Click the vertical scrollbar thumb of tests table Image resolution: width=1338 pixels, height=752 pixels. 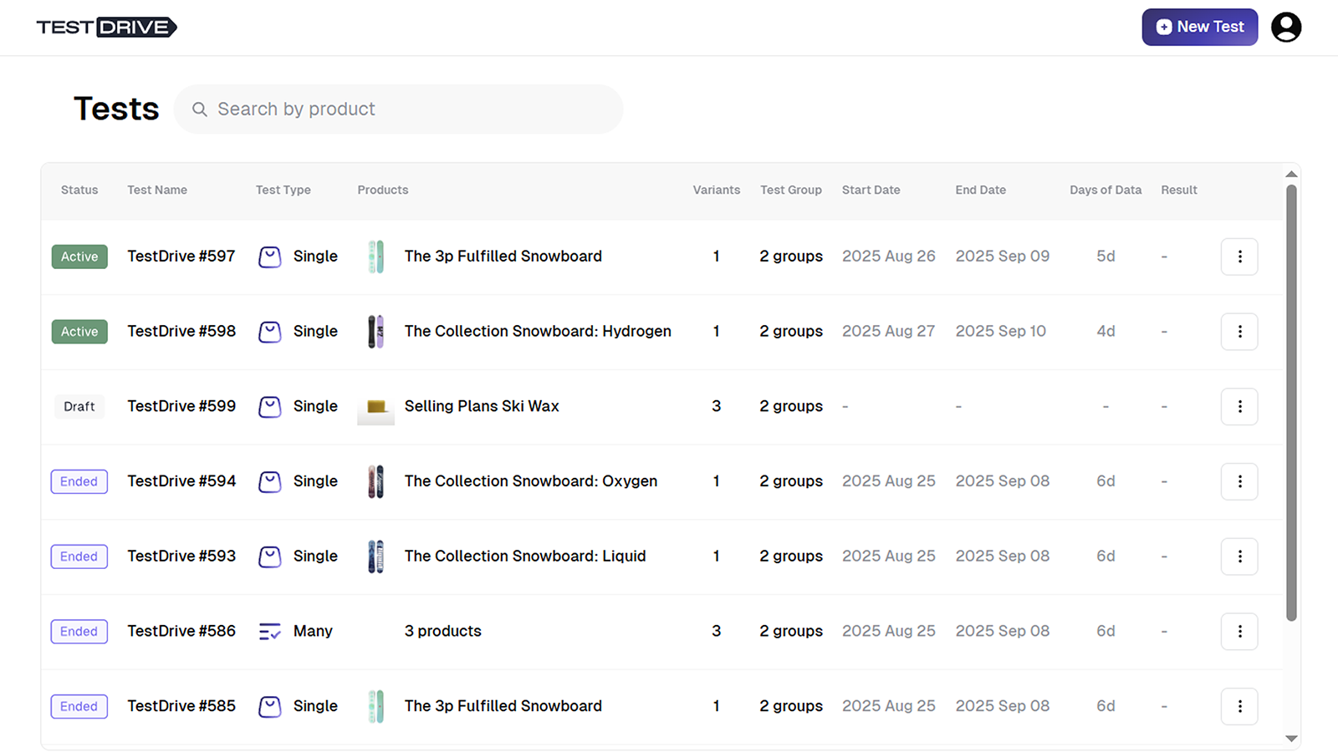point(1291,403)
